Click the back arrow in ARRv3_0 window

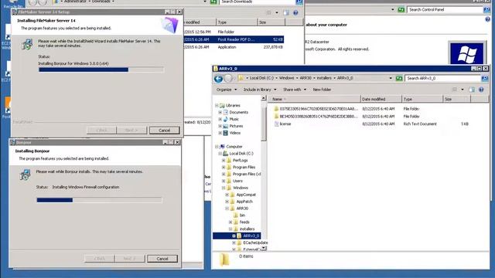(218, 79)
